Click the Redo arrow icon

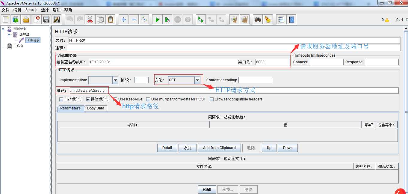pyautogui.click(x=80, y=19)
